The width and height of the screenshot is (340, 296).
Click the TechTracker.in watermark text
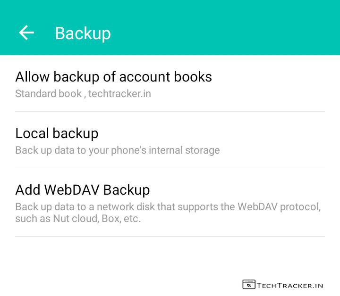click(x=290, y=285)
